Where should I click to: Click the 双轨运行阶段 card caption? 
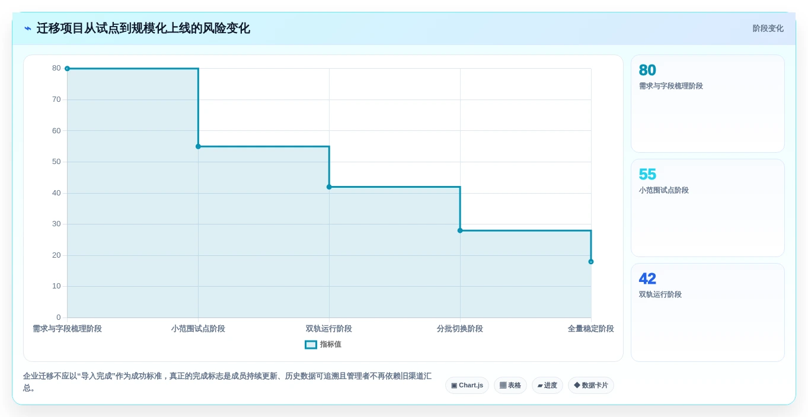coord(660,295)
